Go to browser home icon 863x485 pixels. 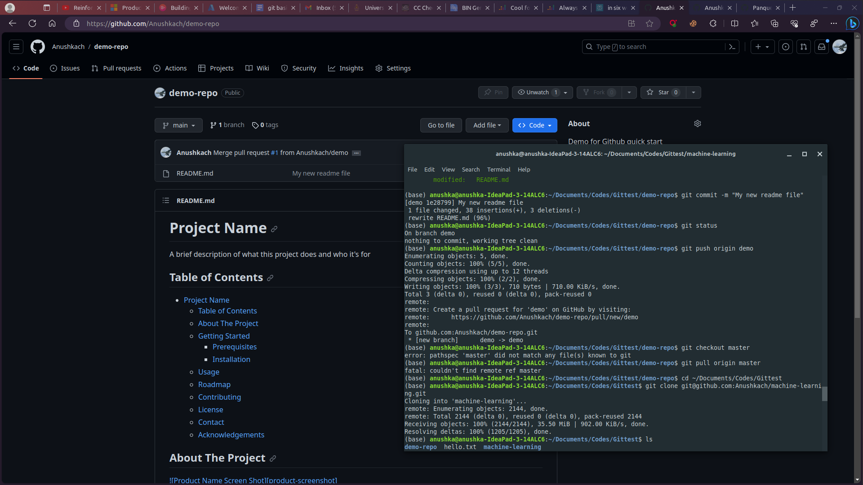52,23
